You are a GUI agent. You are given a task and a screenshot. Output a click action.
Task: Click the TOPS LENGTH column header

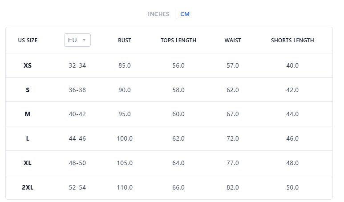[x=178, y=40]
